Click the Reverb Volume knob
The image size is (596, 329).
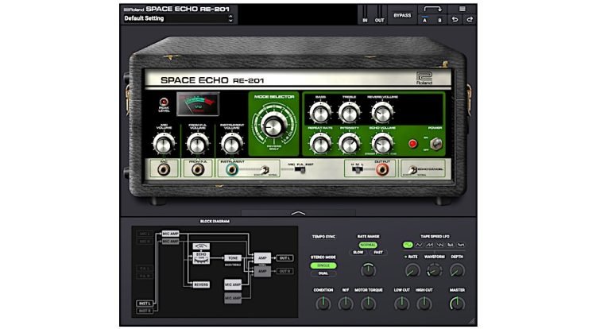click(381, 112)
